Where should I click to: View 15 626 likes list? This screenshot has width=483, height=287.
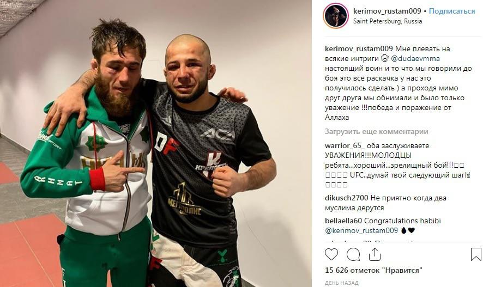click(373, 270)
